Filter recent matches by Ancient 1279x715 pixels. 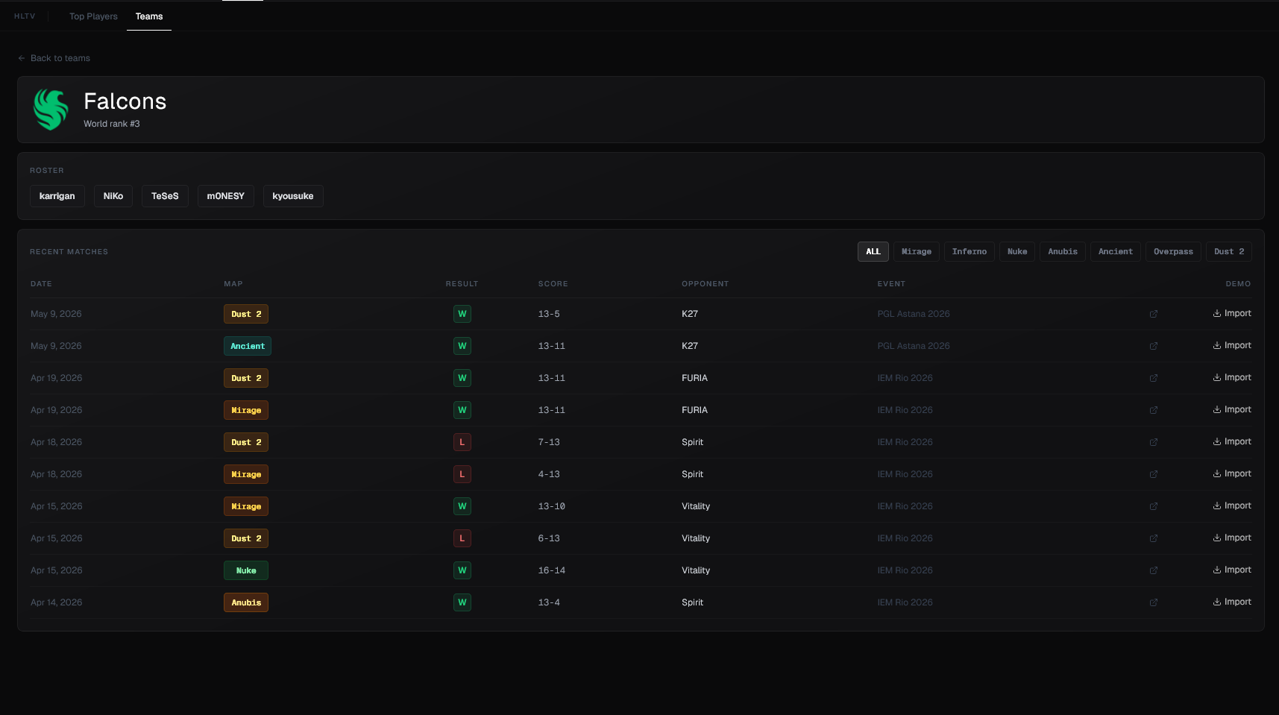(x=1116, y=252)
